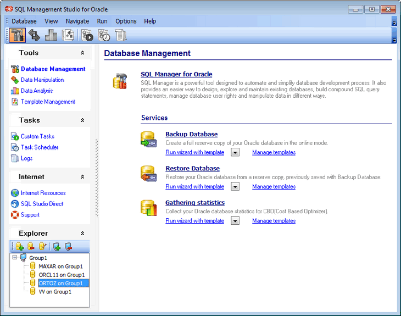
Task: Click the Remove Group icon in Explorer toolbar
Action: pyautogui.click(x=68, y=246)
